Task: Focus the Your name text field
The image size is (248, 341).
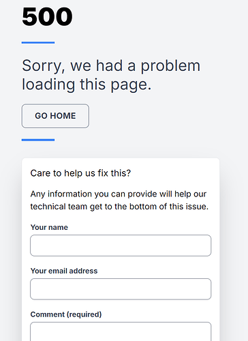Action: [121, 246]
